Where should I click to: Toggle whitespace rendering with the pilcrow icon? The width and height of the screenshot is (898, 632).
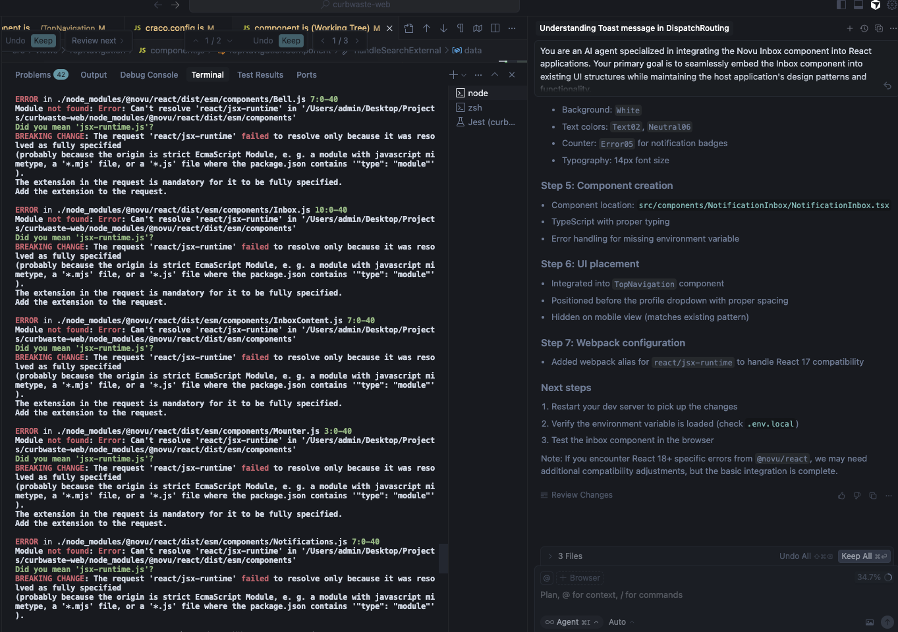461,28
